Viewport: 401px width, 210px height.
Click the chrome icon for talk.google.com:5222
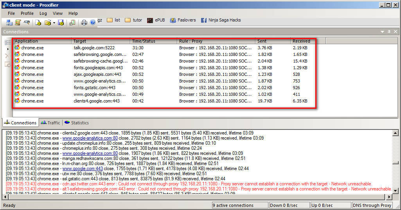tap(17, 48)
